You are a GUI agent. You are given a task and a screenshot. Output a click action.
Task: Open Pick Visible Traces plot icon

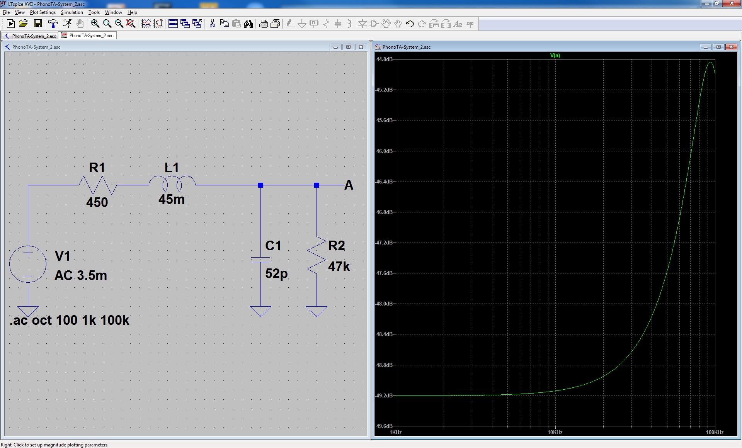point(146,24)
